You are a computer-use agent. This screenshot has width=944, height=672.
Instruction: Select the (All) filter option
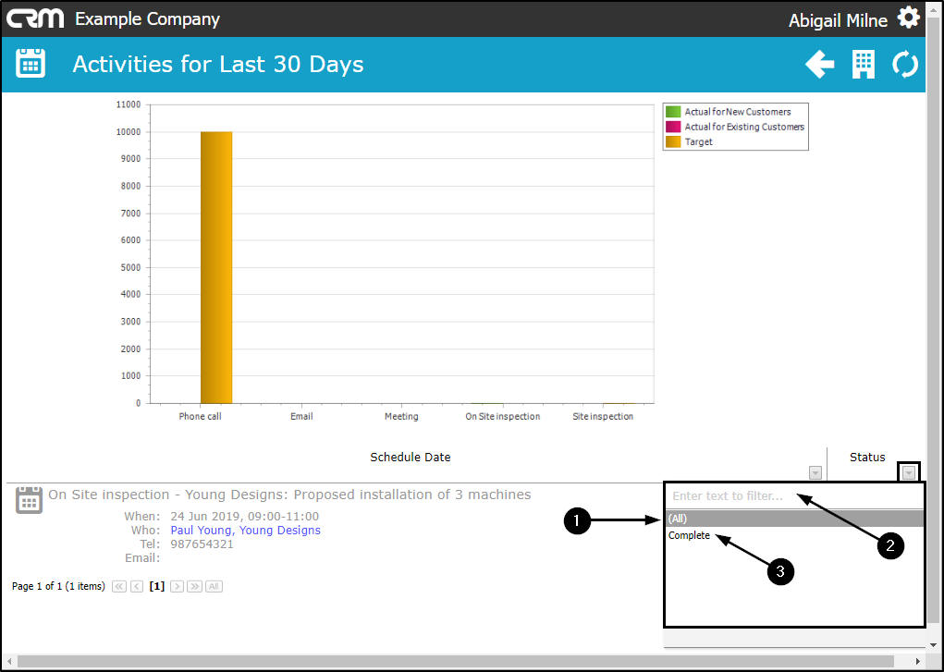(794, 519)
